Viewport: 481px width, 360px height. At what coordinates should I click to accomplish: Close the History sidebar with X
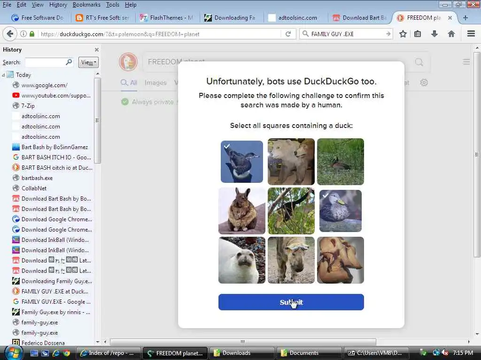click(97, 50)
